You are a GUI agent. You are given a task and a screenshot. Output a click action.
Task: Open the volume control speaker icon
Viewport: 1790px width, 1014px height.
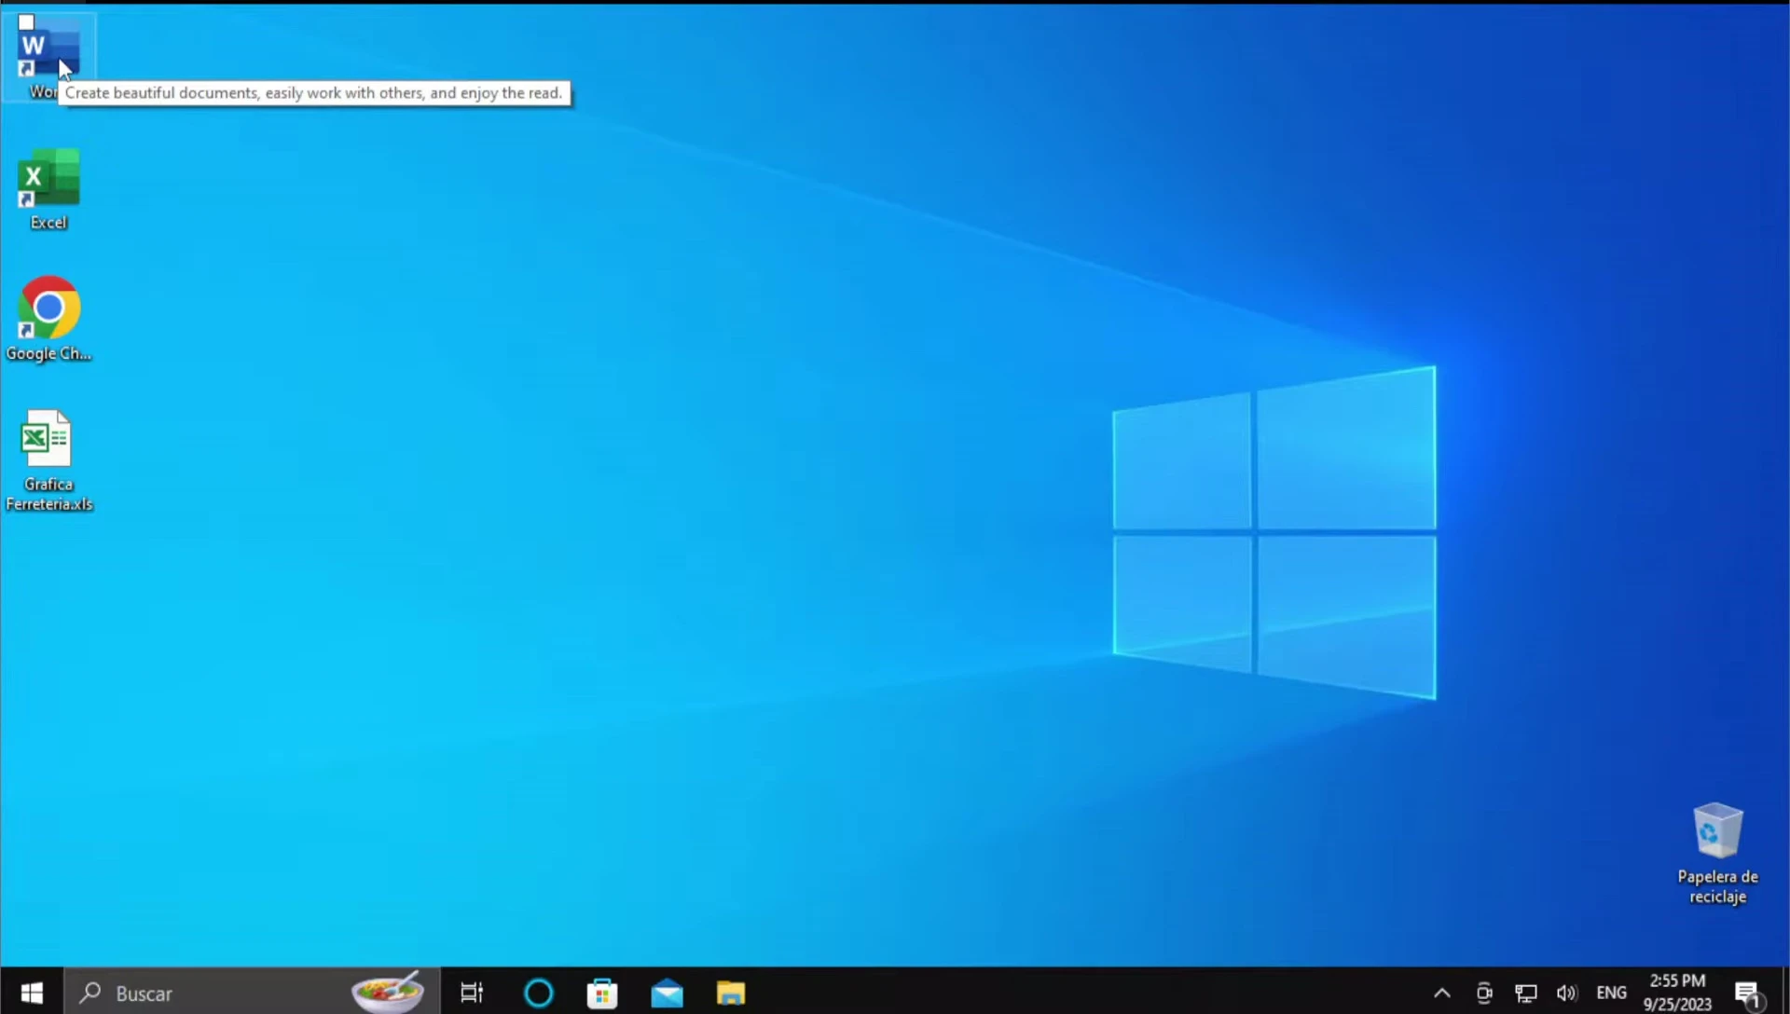pyautogui.click(x=1567, y=993)
